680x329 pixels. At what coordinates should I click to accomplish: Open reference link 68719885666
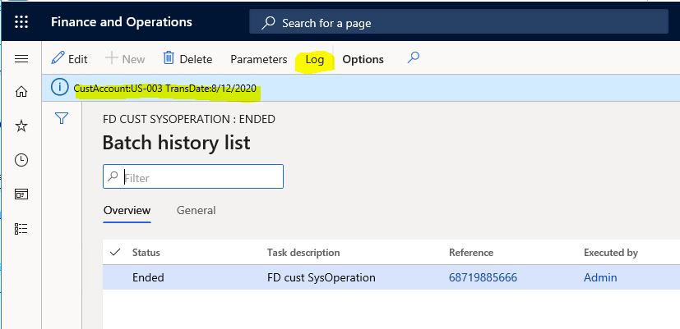[x=483, y=277]
